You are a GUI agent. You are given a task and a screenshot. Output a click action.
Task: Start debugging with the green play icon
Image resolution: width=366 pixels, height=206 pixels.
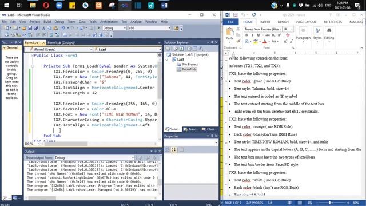pos(98,28)
